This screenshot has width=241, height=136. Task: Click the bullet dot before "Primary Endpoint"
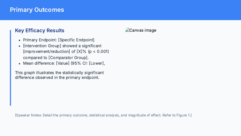pyautogui.click(x=20, y=40)
